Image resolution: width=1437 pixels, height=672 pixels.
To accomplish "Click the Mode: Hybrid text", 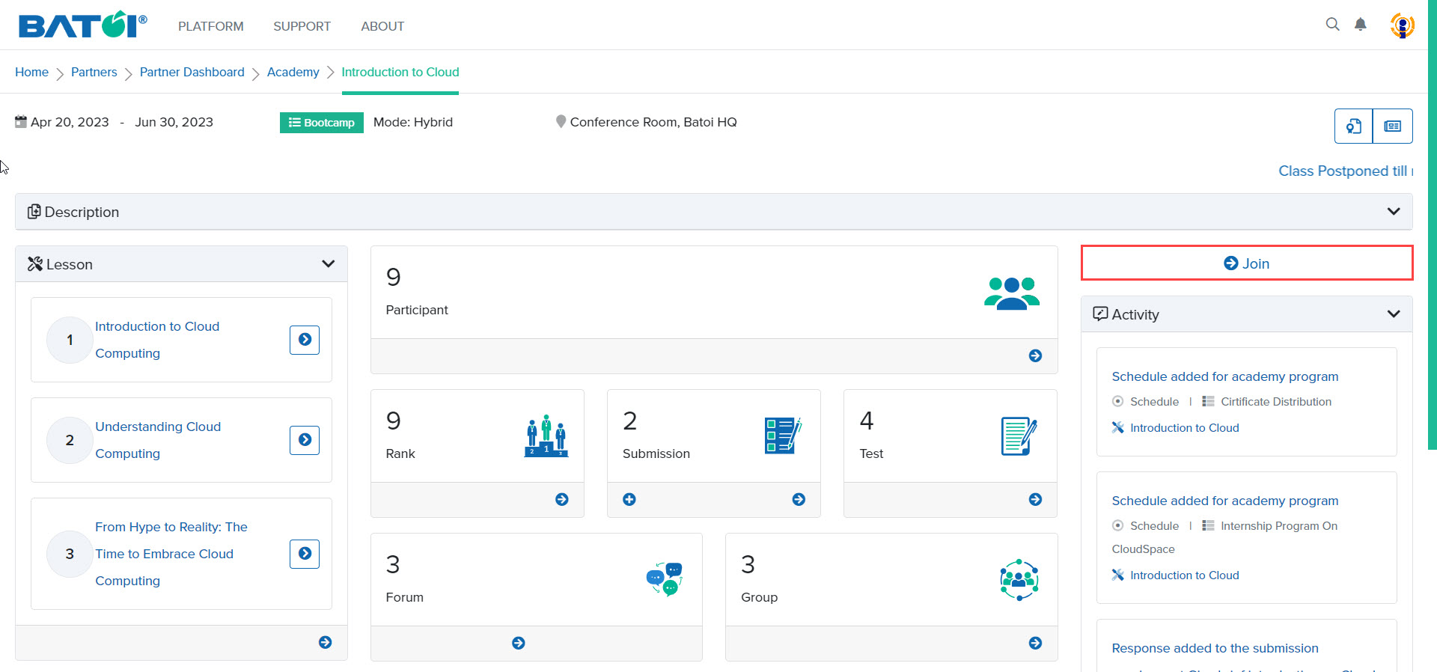I will coord(413,122).
